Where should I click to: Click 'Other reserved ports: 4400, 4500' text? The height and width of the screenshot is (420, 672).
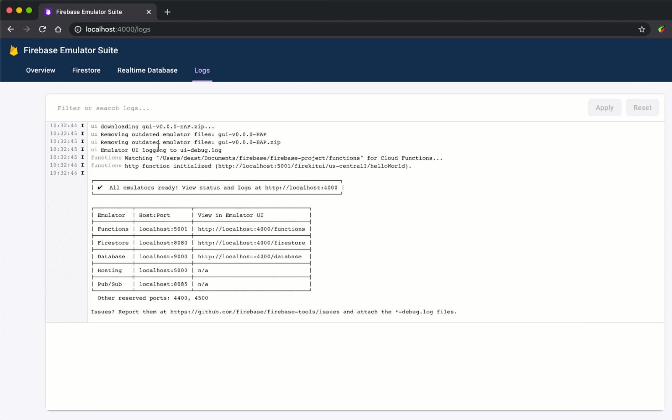152,298
